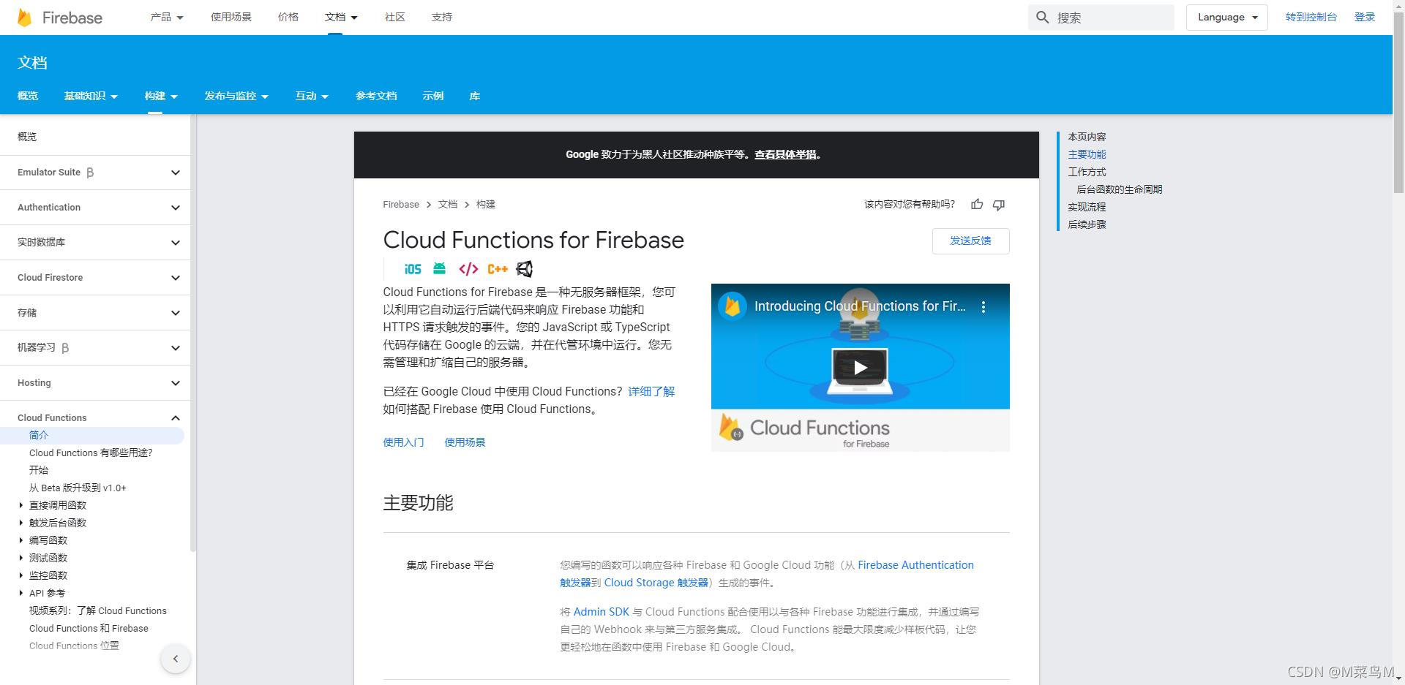The image size is (1405, 685).
Task: Open the 查看具体举措 banner link
Action: point(785,155)
